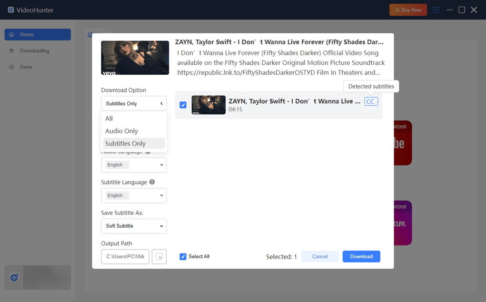
Task: Browse for output folder icon
Action: [x=159, y=257]
